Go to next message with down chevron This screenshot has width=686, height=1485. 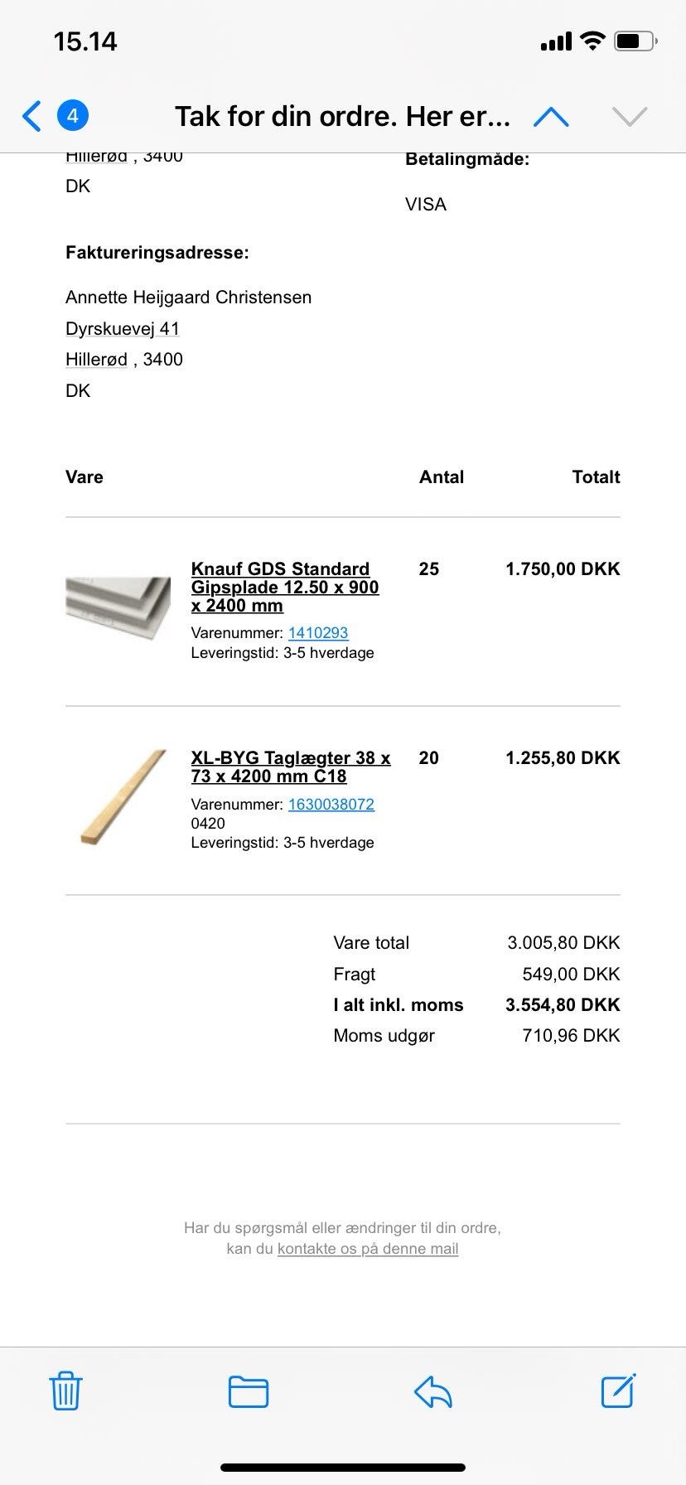click(630, 117)
